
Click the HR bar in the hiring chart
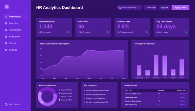(165, 65)
